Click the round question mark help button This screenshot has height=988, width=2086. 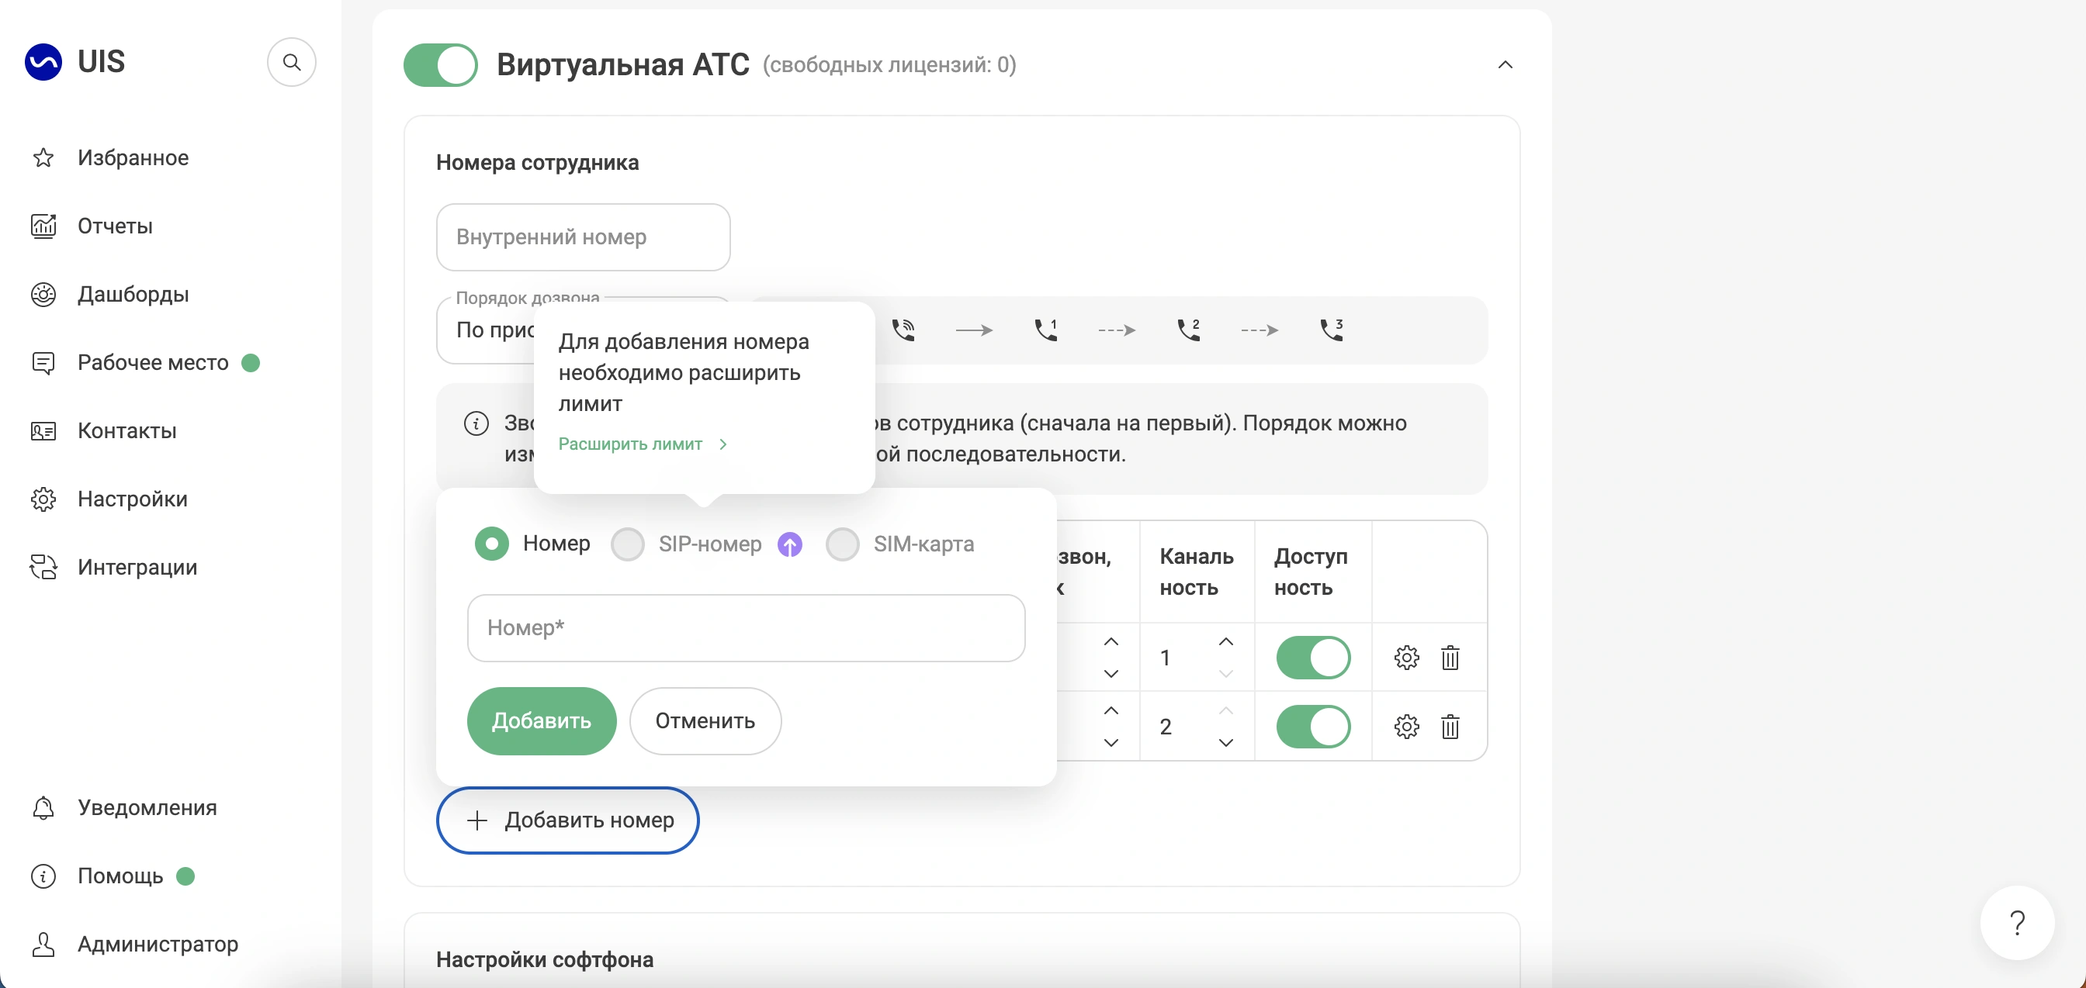2016,922
